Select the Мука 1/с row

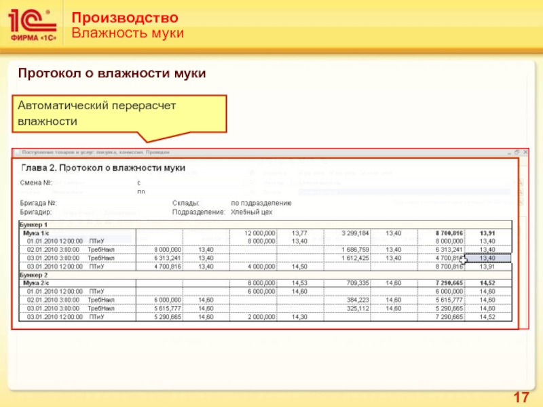click(x=265, y=233)
